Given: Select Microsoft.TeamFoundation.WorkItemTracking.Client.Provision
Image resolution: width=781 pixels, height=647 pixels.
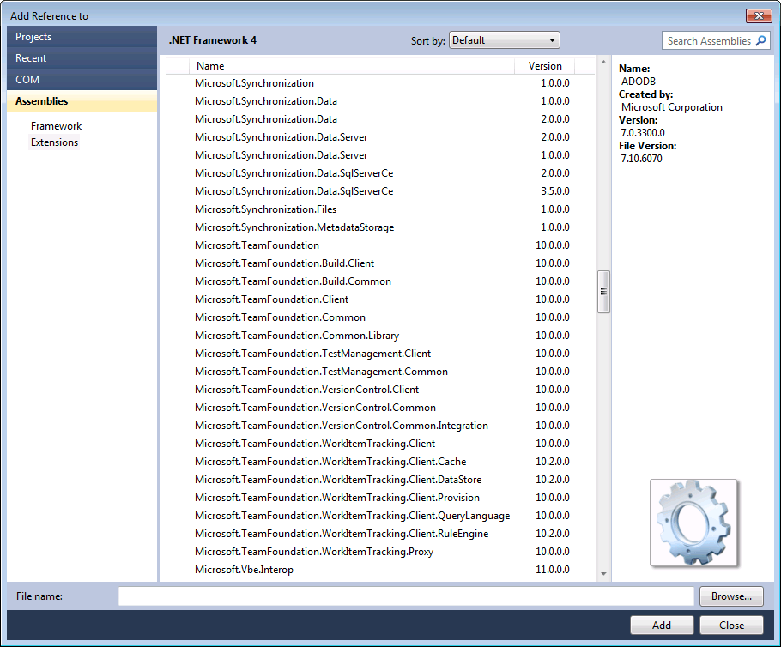Looking at the screenshot, I should pos(380,498).
